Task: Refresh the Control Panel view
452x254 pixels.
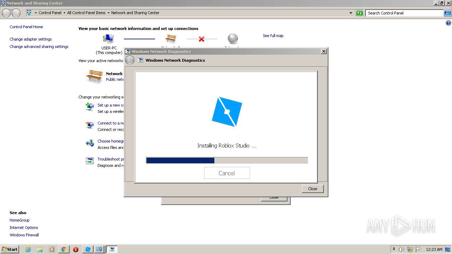Action: click(359, 13)
